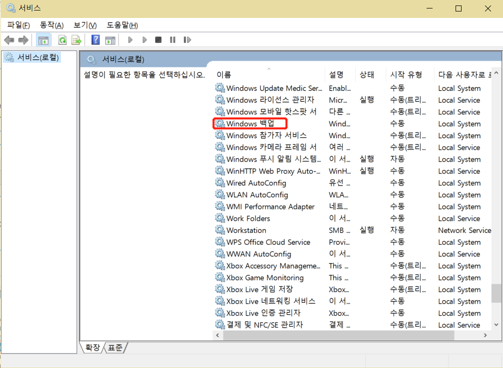This screenshot has width=503, height=368.
Task: Navigate forward with the forward arrow
Action: point(23,40)
